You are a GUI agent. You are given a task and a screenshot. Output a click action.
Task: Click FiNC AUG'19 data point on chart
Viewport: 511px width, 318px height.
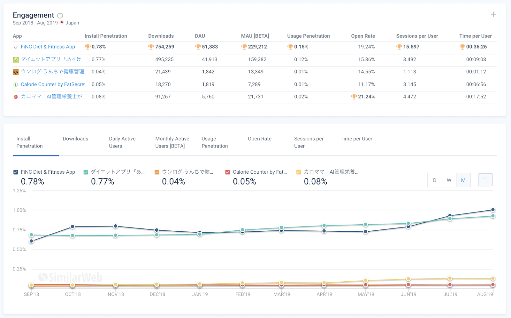coord(493,210)
